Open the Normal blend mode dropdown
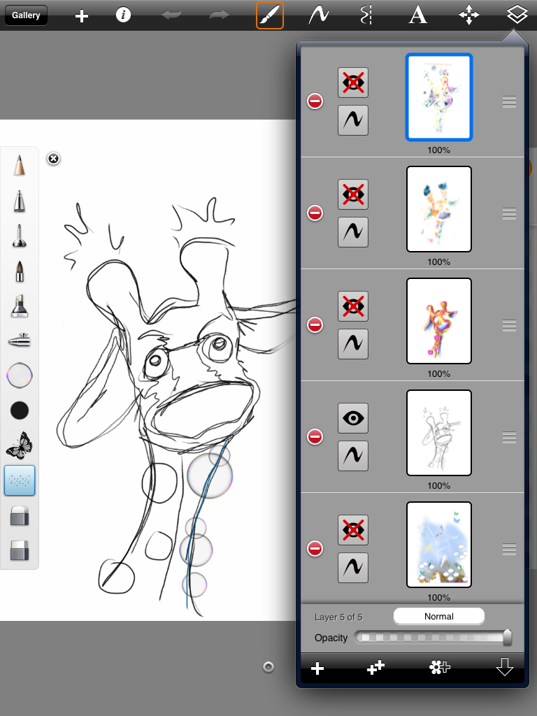 [x=439, y=617]
